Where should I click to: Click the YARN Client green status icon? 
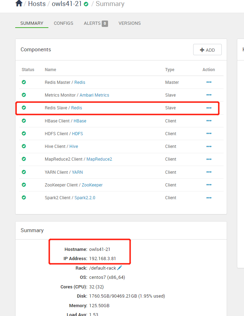(24, 172)
